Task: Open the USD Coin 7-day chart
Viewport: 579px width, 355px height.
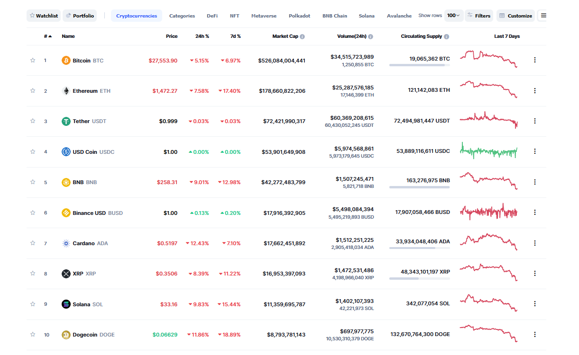Action: [488, 151]
